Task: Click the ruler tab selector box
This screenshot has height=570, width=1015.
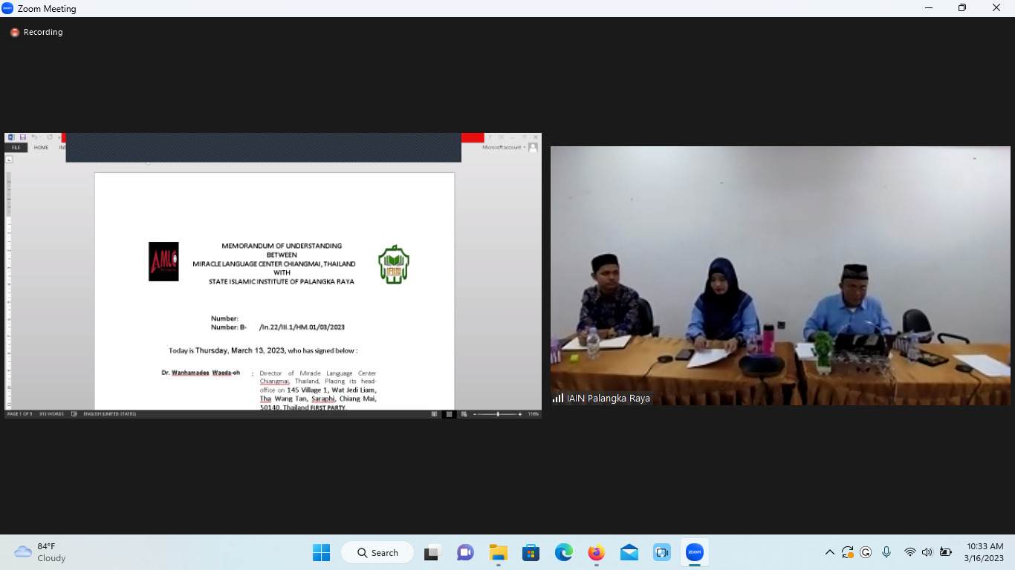Action: click(10, 160)
